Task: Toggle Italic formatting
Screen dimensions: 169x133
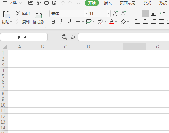Action: point(61,22)
